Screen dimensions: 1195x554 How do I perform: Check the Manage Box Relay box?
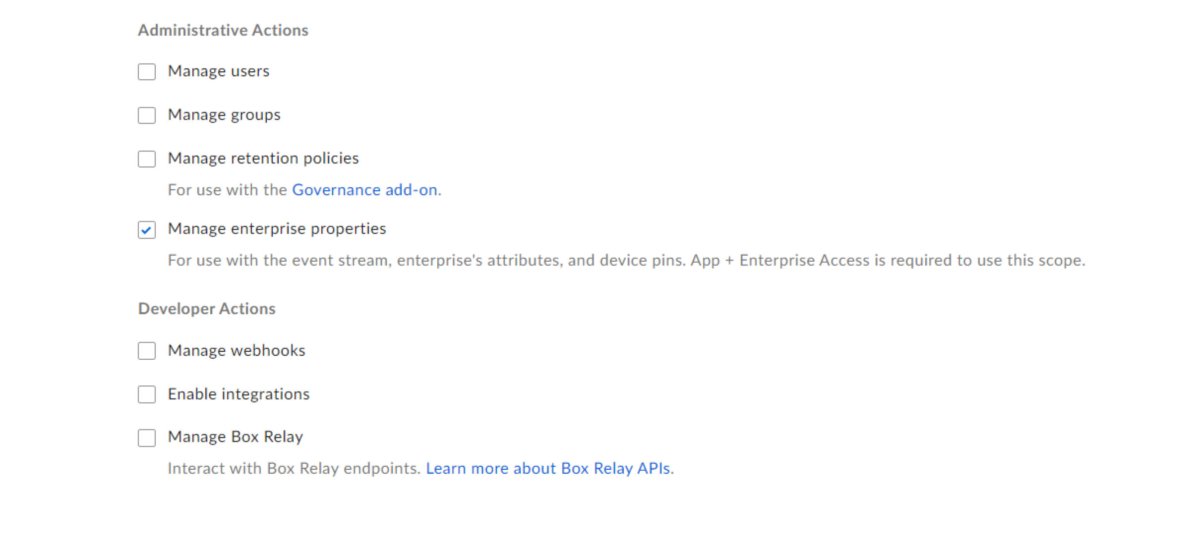click(147, 438)
